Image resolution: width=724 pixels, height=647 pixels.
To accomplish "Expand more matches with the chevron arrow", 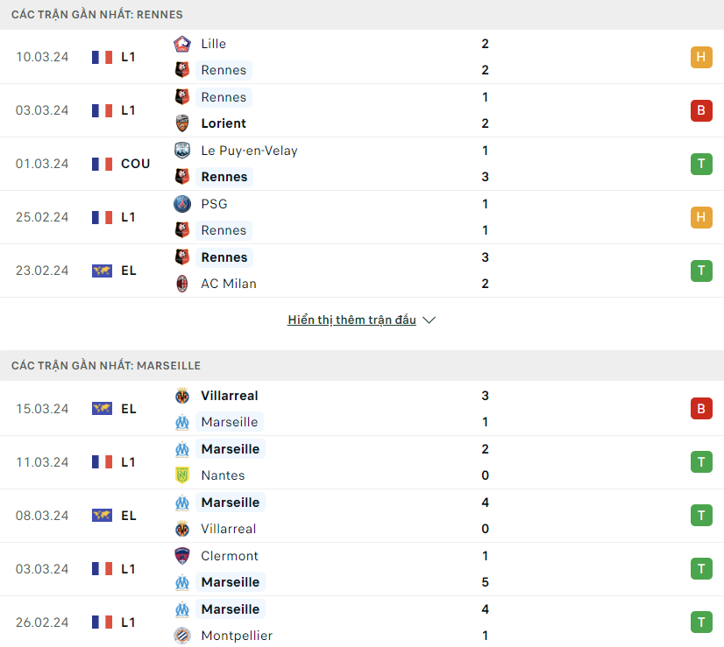I will coord(429,320).
